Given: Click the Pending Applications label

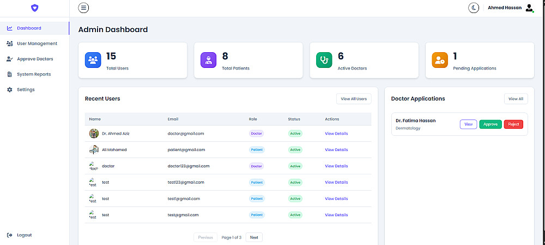Looking at the screenshot, I should coord(475,68).
